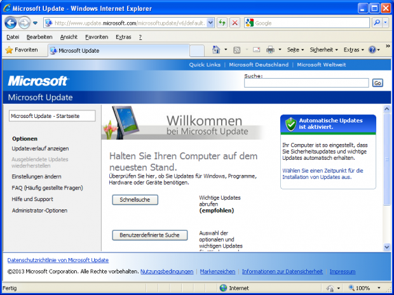Viewport: 394px width, 295px height.
Task: Open the Datei menu
Action: point(13,37)
